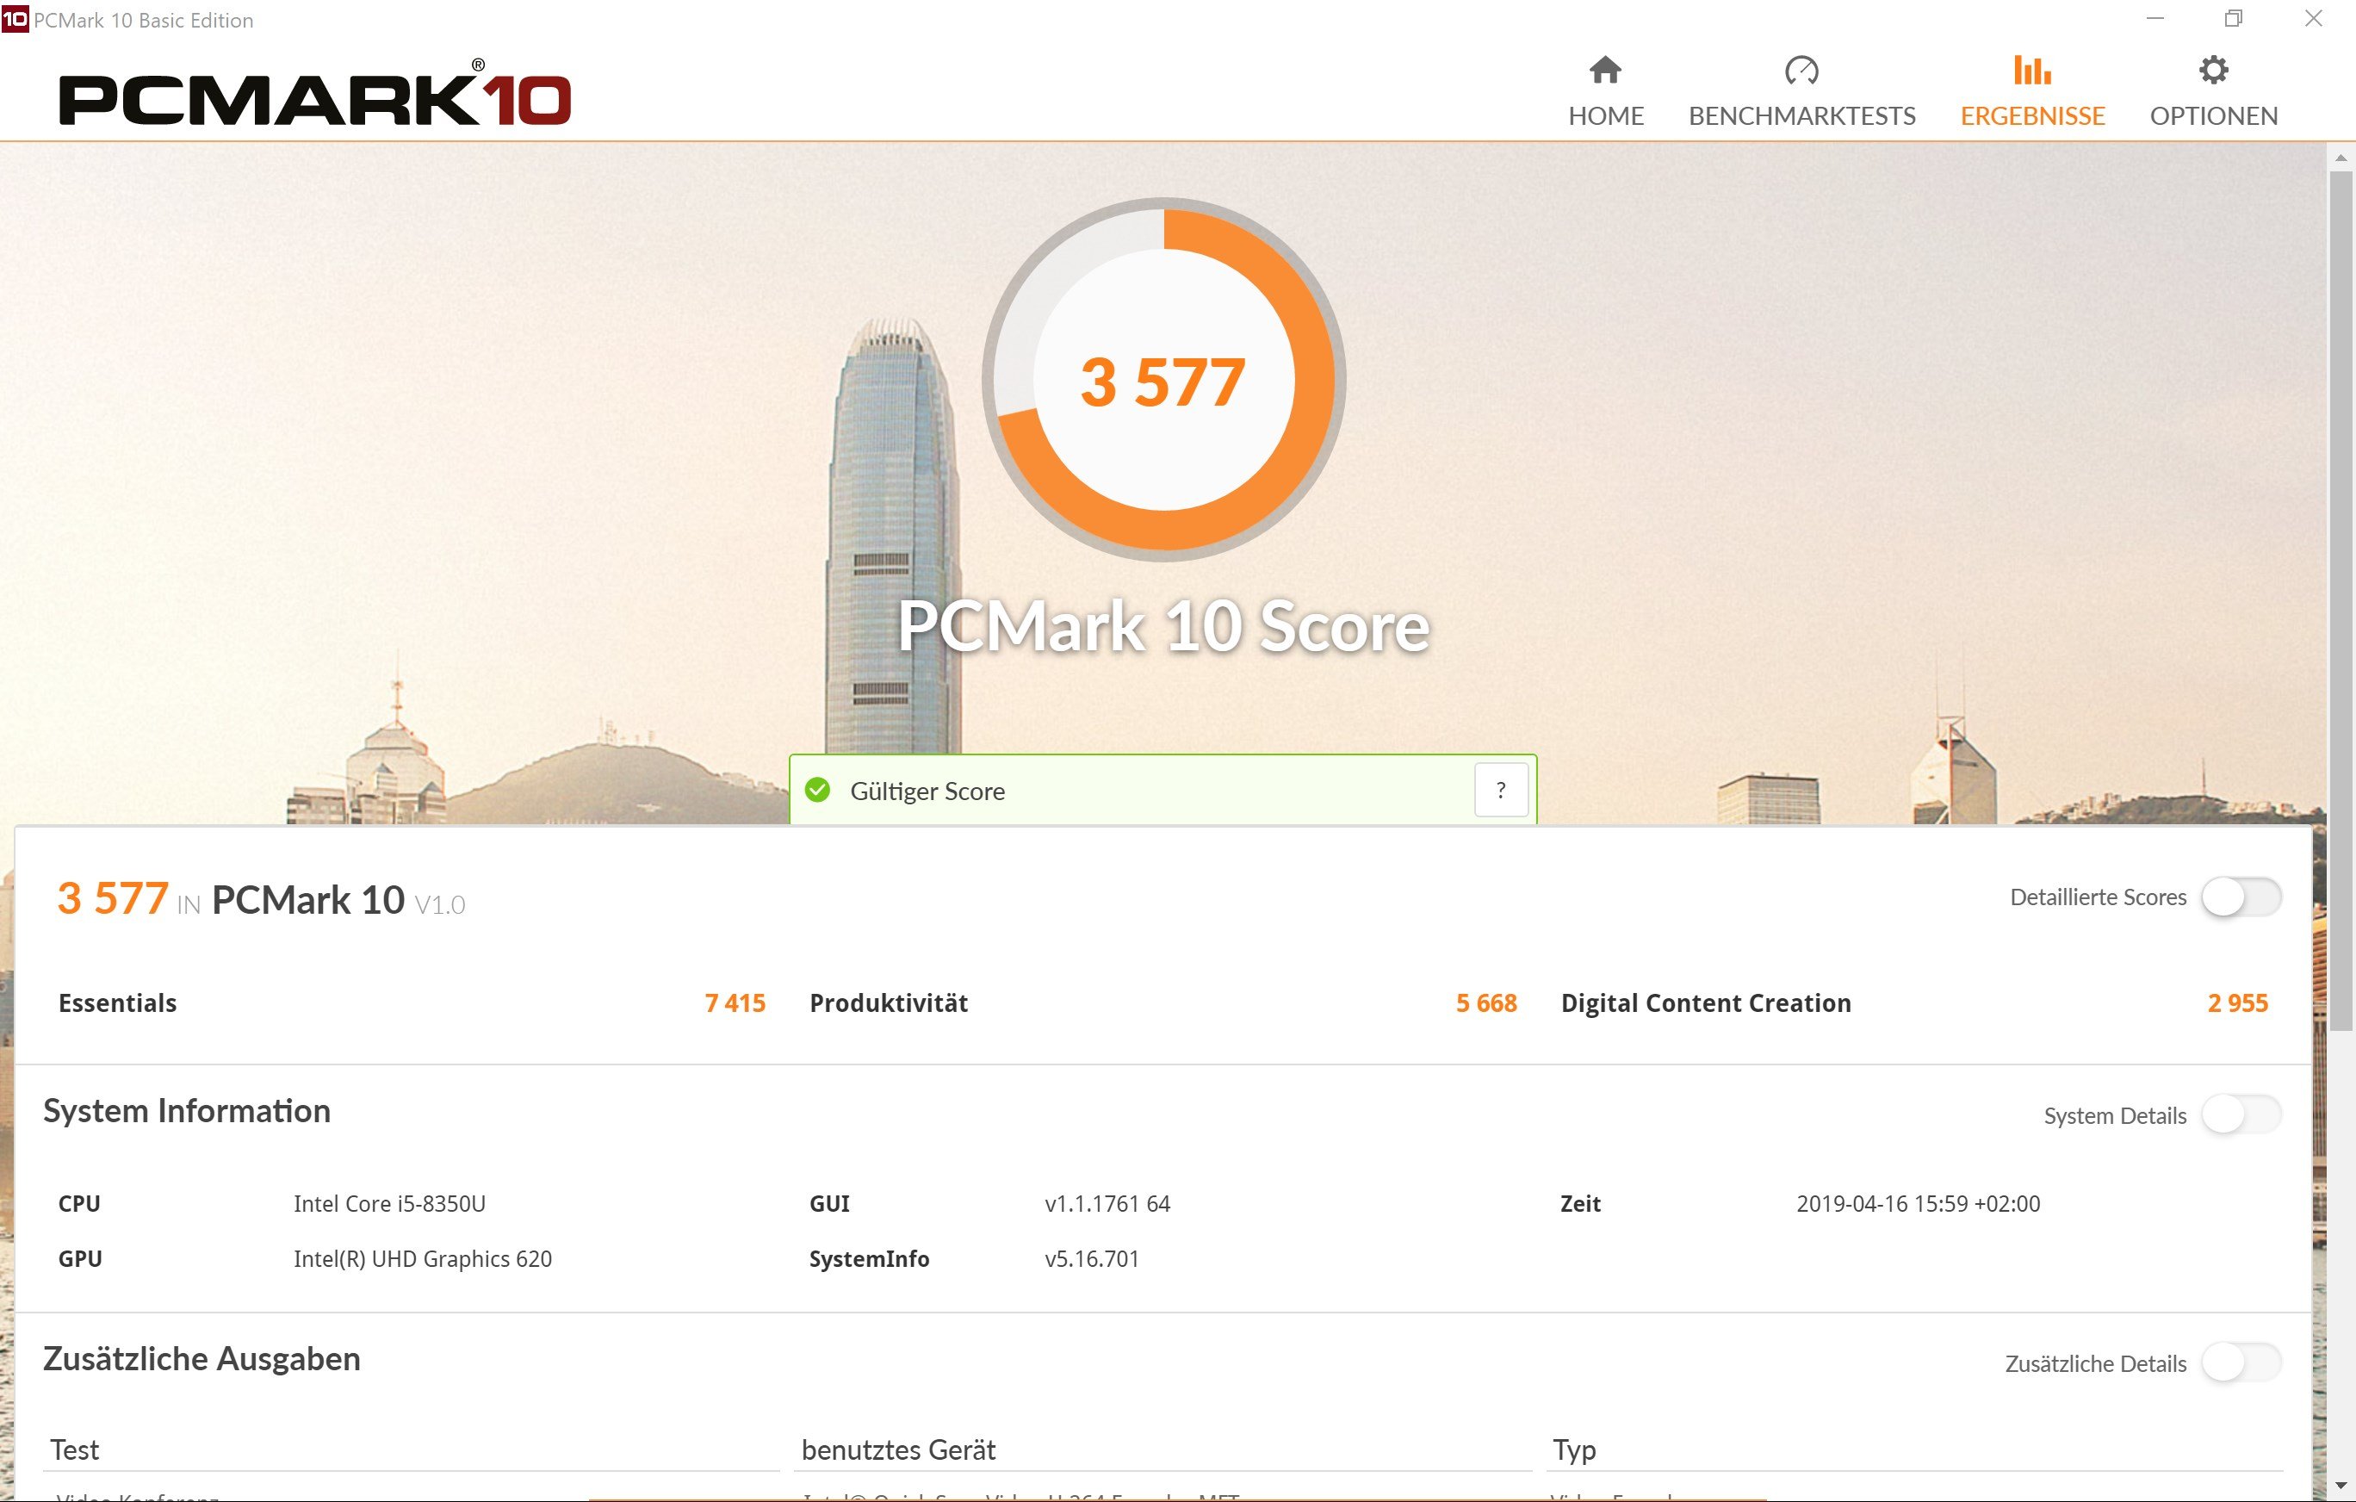
Task: Click the Typ column header
Action: click(1573, 1450)
